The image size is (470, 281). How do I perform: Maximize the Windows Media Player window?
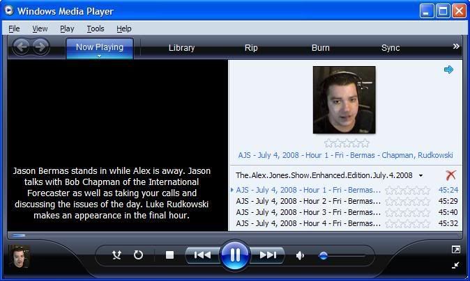coord(443,12)
